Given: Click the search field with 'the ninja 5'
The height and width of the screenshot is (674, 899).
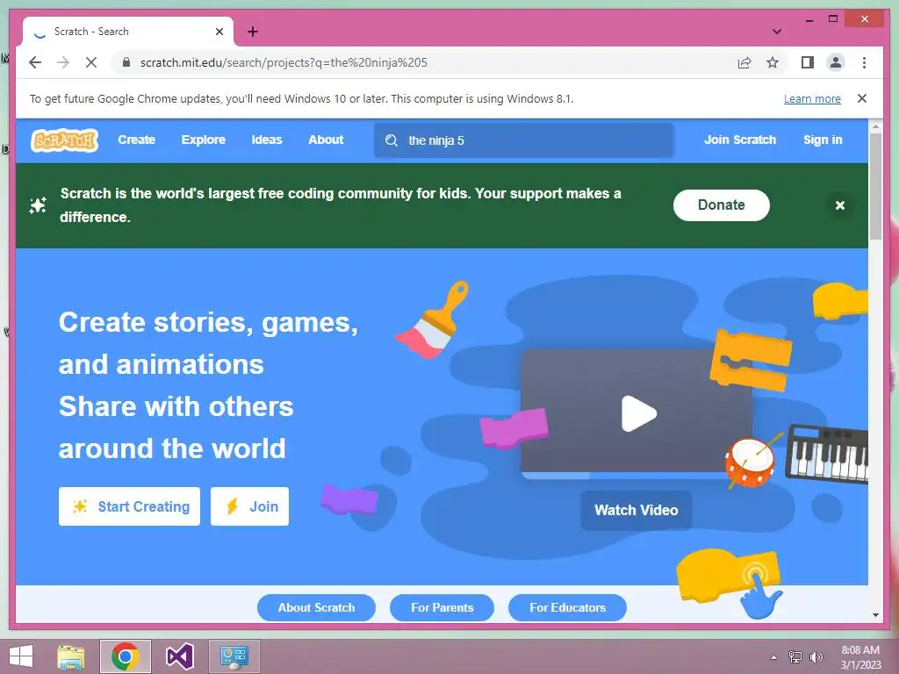Looking at the screenshot, I should (x=523, y=140).
